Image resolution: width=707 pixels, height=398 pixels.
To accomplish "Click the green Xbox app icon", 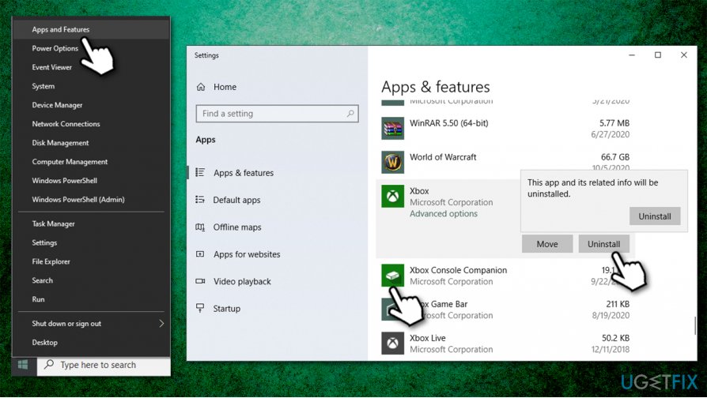I will pyautogui.click(x=393, y=197).
